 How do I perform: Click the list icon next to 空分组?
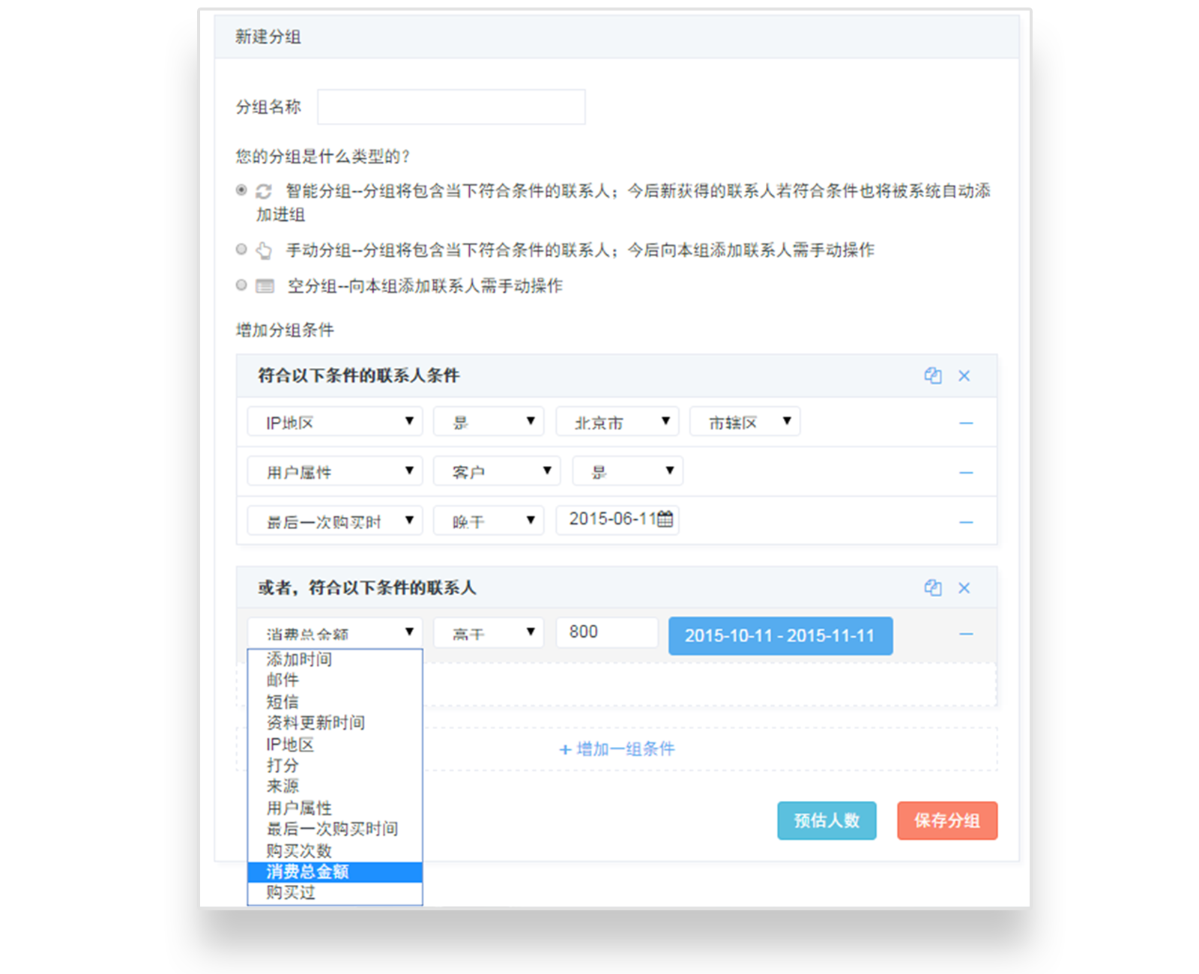[x=265, y=285]
